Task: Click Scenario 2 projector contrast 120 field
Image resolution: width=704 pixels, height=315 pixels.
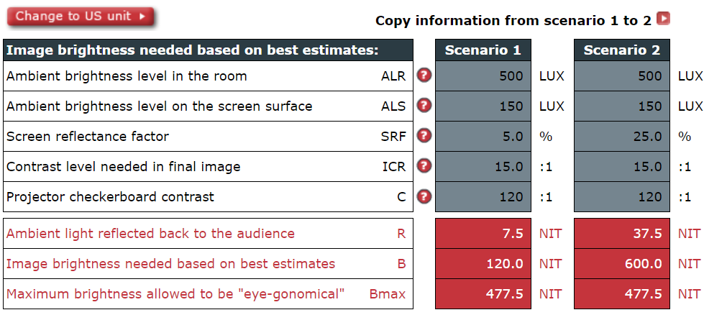Action: (622, 196)
